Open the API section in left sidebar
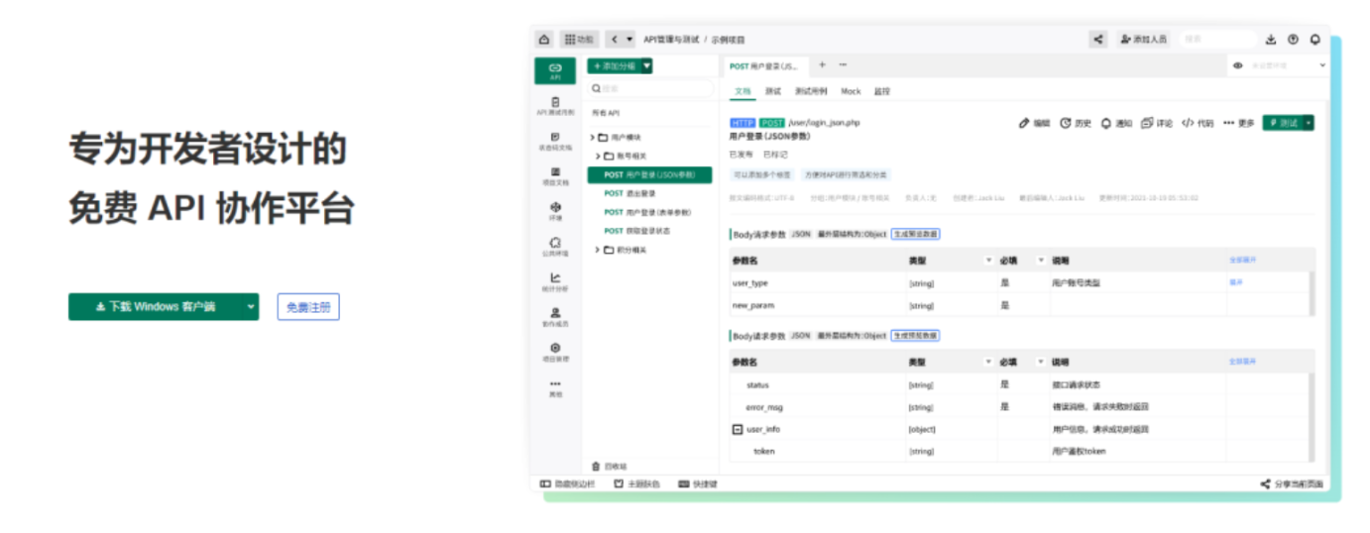1370x533 pixels. [x=555, y=70]
